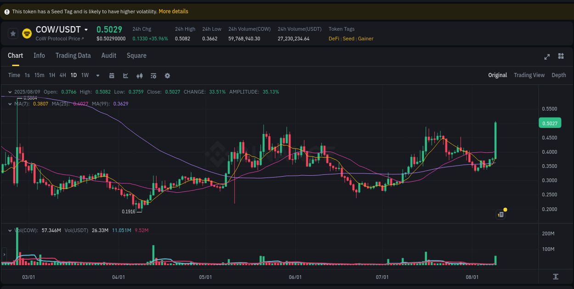Image resolution: width=574 pixels, height=289 pixels.
Task: Click the candlestick indicators icon on the toolbar
Action: 140,75
